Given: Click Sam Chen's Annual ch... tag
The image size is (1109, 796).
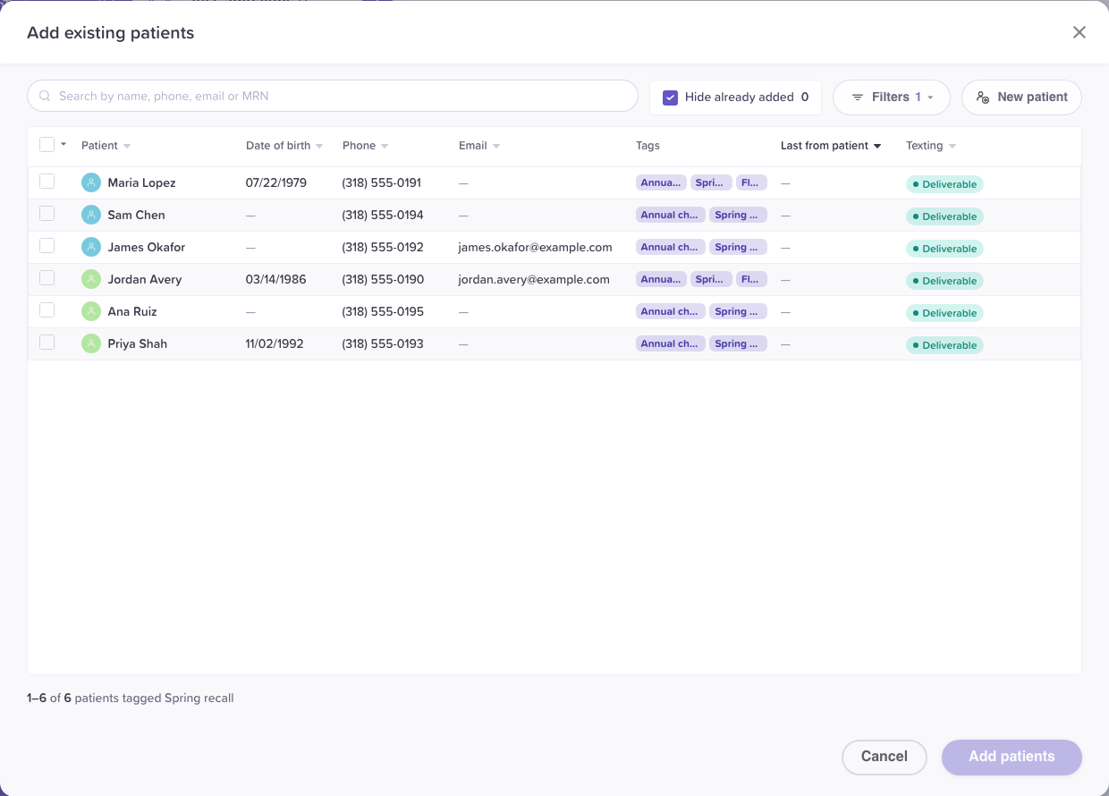Looking at the screenshot, I should (x=670, y=215).
